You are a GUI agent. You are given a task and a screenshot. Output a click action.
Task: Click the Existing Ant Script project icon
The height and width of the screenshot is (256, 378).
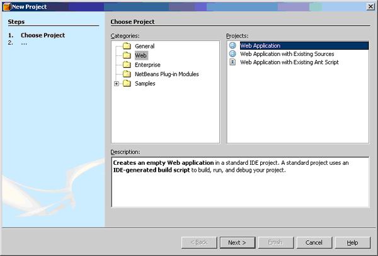click(233, 62)
